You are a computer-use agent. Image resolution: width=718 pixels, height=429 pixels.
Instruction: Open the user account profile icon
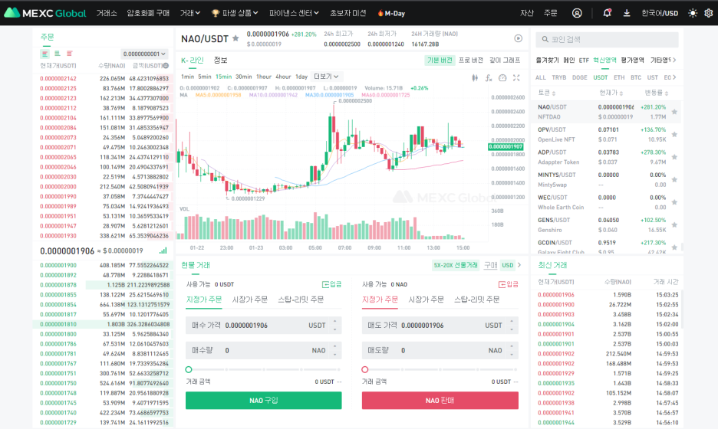pyautogui.click(x=577, y=13)
